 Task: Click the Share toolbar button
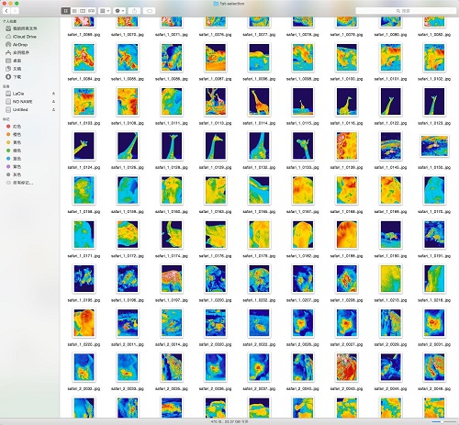[x=134, y=11]
